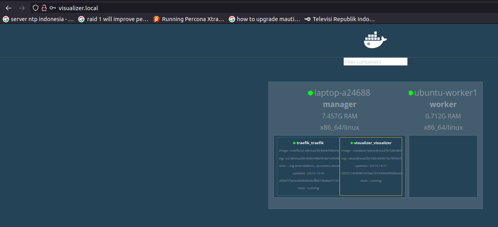Screen dimensions: 498x227
Task: Select the visualizer_visualizer container card
Action: click(371, 166)
